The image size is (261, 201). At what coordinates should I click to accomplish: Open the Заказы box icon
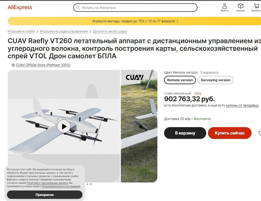240,6
